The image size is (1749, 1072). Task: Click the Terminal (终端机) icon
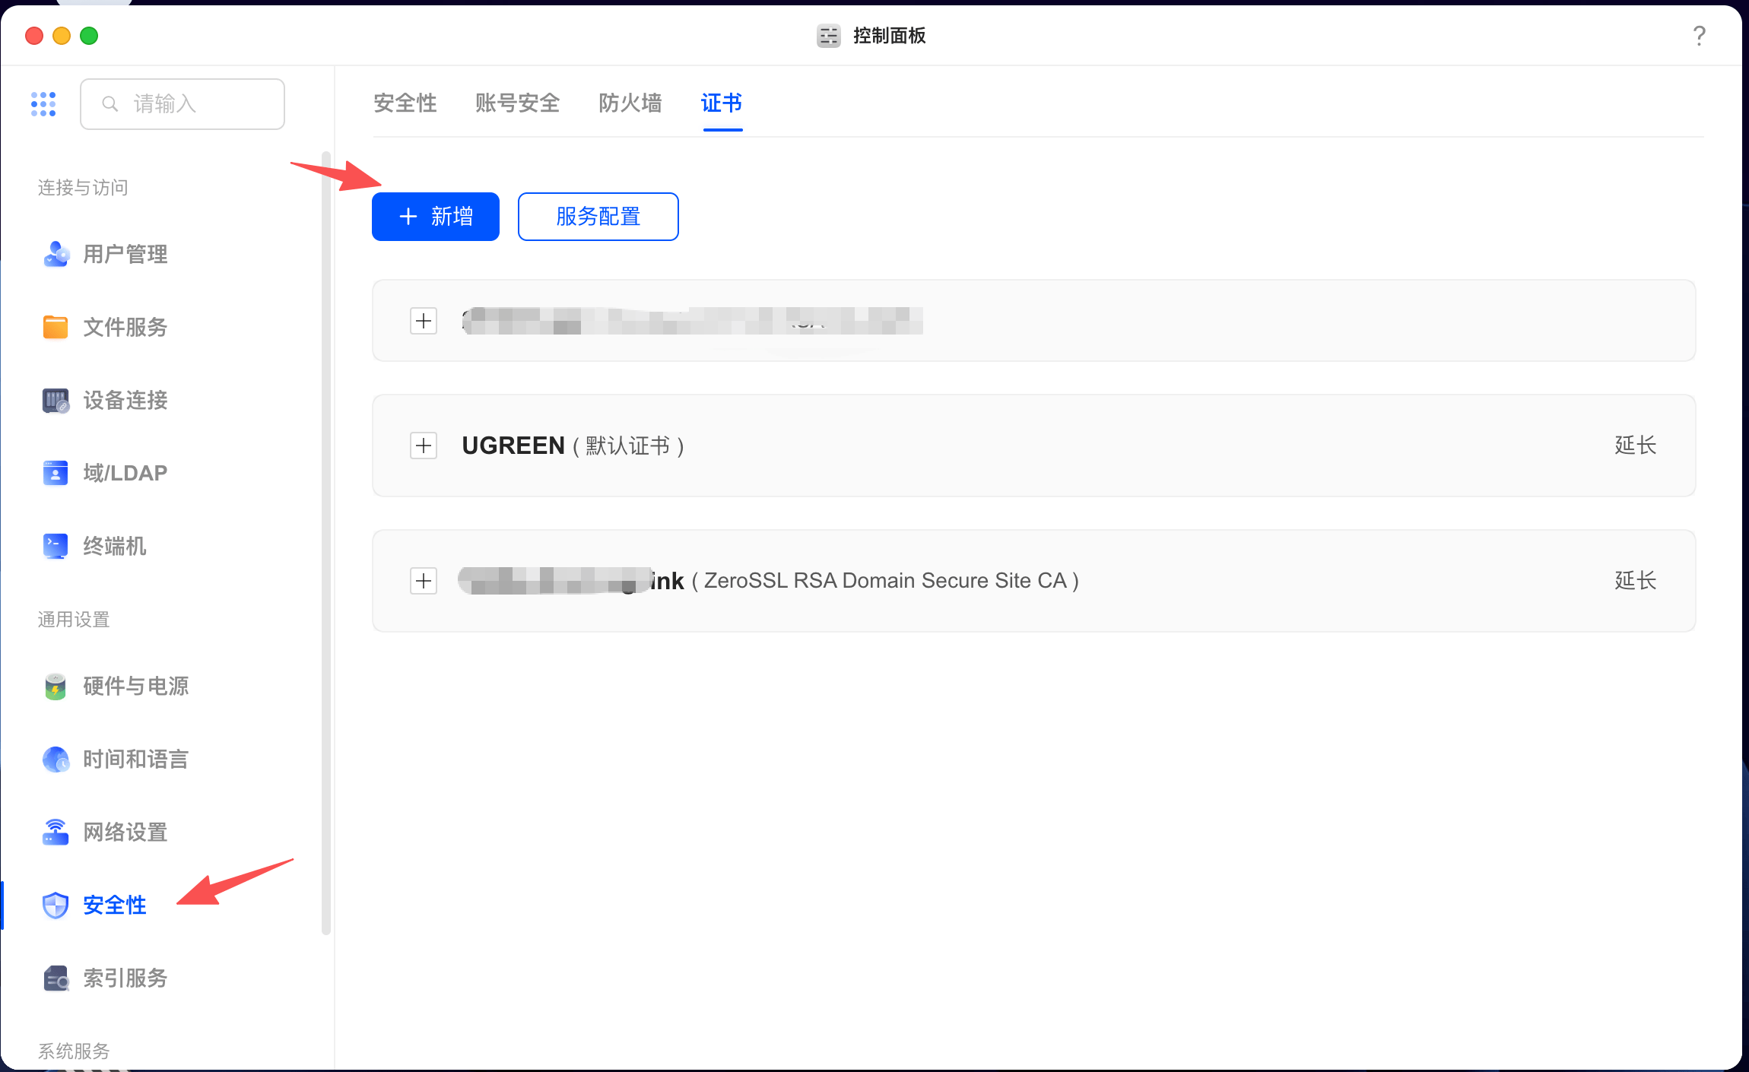[56, 546]
